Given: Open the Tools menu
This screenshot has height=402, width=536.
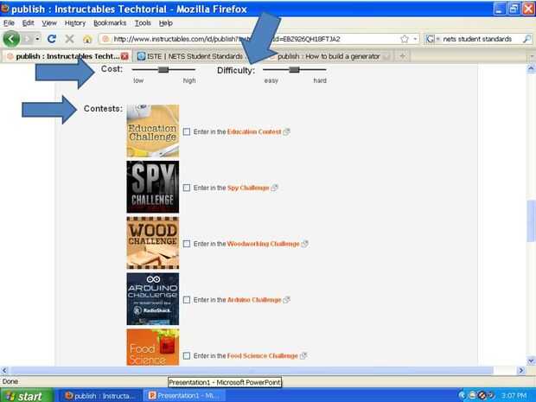Looking at the screenshot, I should click(x=143, y=23).
